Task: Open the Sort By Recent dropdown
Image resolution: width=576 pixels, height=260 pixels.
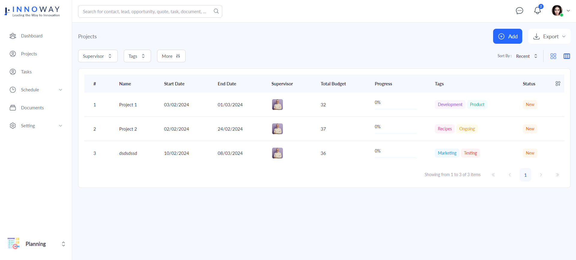Action: click(x=526, y=56)
